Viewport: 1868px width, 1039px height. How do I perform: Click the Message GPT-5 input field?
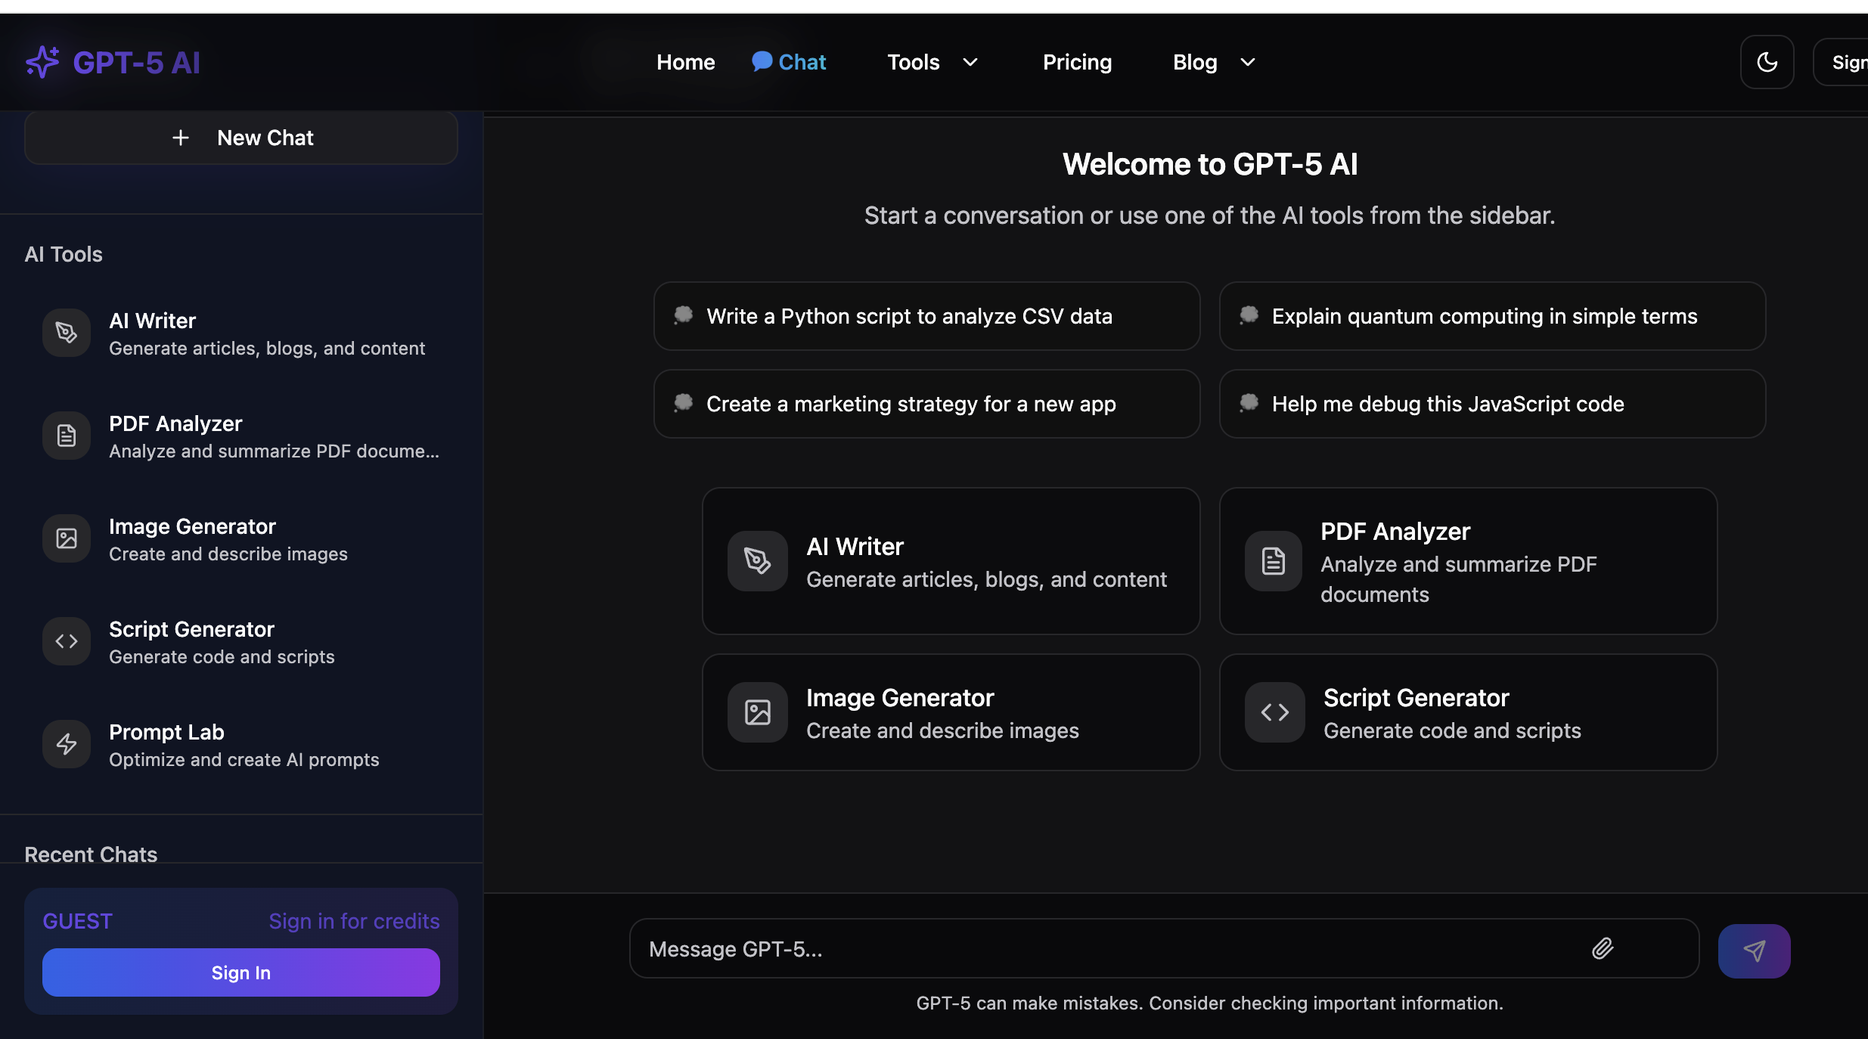1104,948
